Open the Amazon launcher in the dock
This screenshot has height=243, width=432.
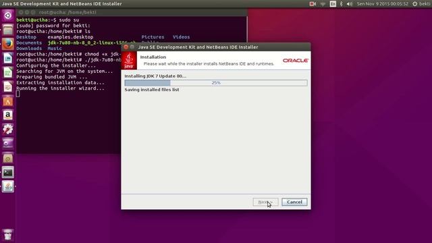[7, 115]
